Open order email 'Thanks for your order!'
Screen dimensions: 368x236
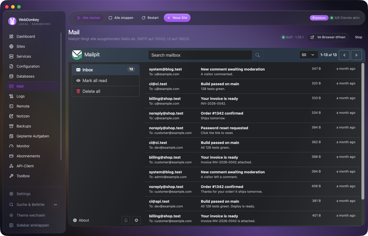tap(253, 189)
